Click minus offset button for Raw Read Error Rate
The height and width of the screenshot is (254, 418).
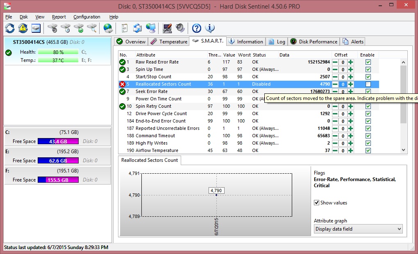tap(335, 62)
